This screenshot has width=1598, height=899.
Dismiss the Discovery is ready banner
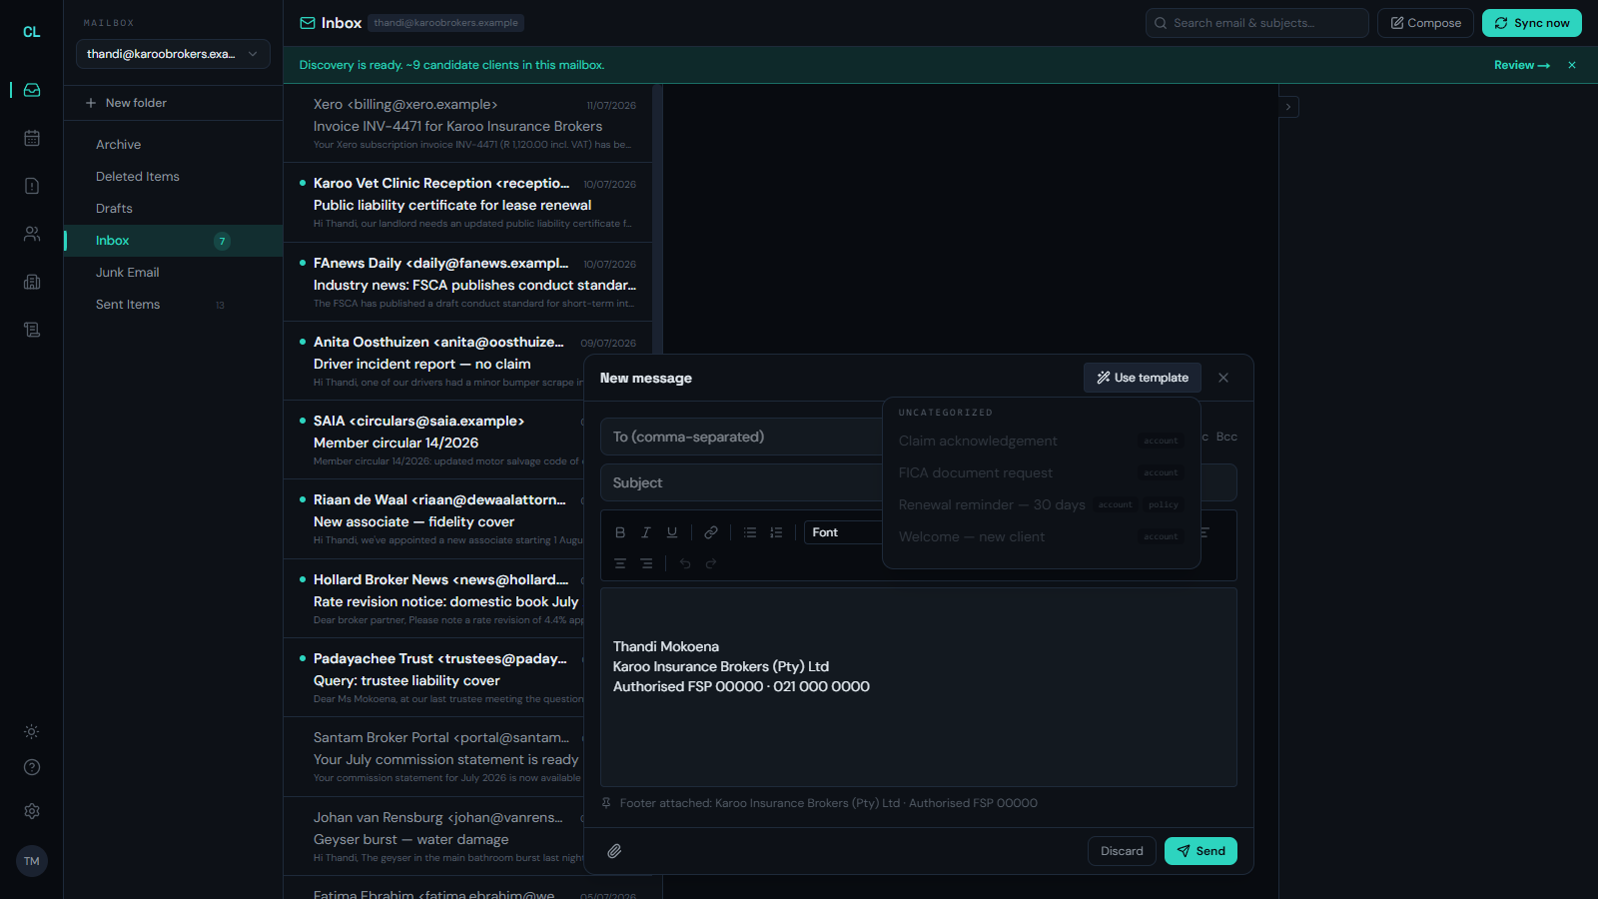[x=1572, y=65]
